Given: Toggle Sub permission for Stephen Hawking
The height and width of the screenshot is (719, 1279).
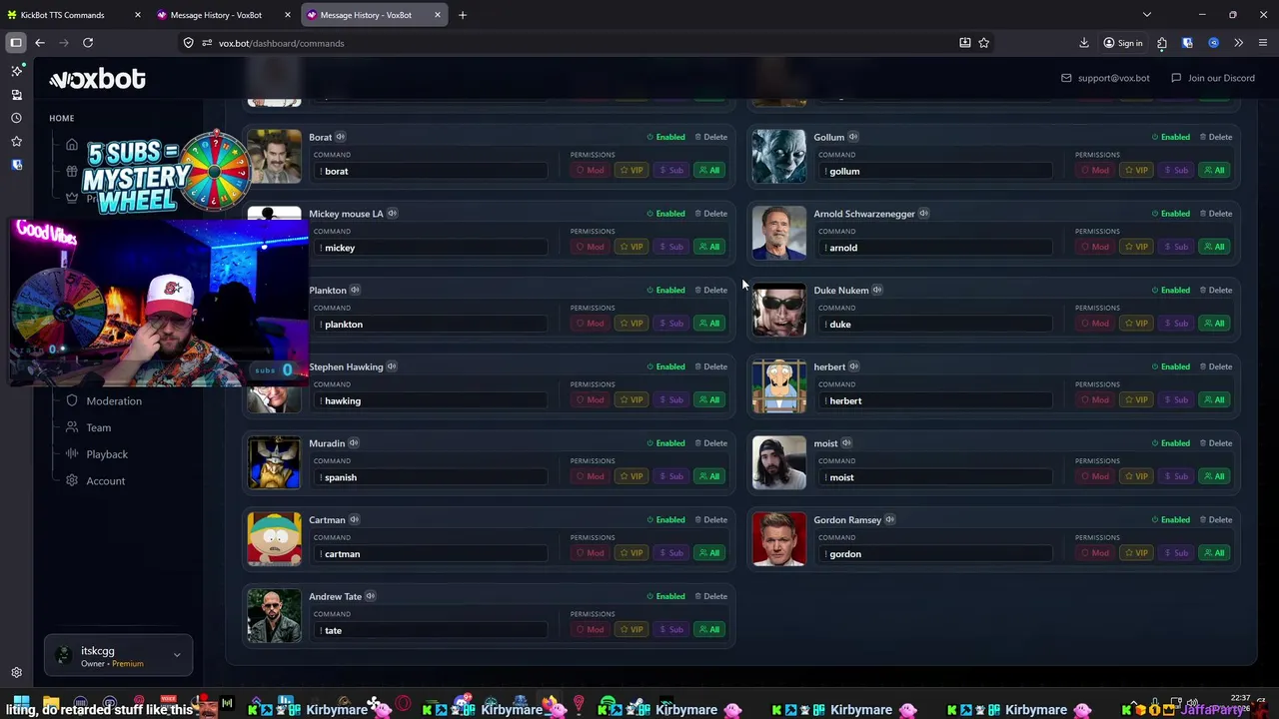Looking at the screenshot, I should click(x=671, y=400).
